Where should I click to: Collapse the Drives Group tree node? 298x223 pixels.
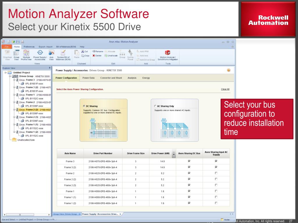pyautogui.click(x=10, y=76)
